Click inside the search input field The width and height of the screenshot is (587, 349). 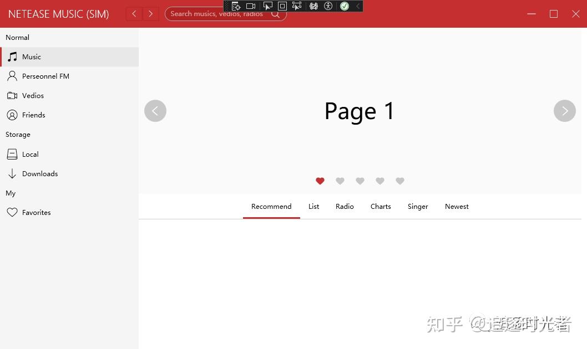click(216, 14)
